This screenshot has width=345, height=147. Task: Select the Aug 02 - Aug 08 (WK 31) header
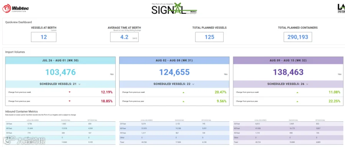[x=174, y=60]
